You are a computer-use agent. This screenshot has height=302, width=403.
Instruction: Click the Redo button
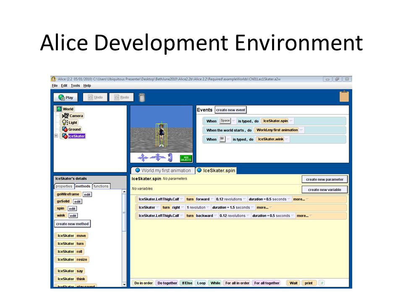click(x=122, y=97)
